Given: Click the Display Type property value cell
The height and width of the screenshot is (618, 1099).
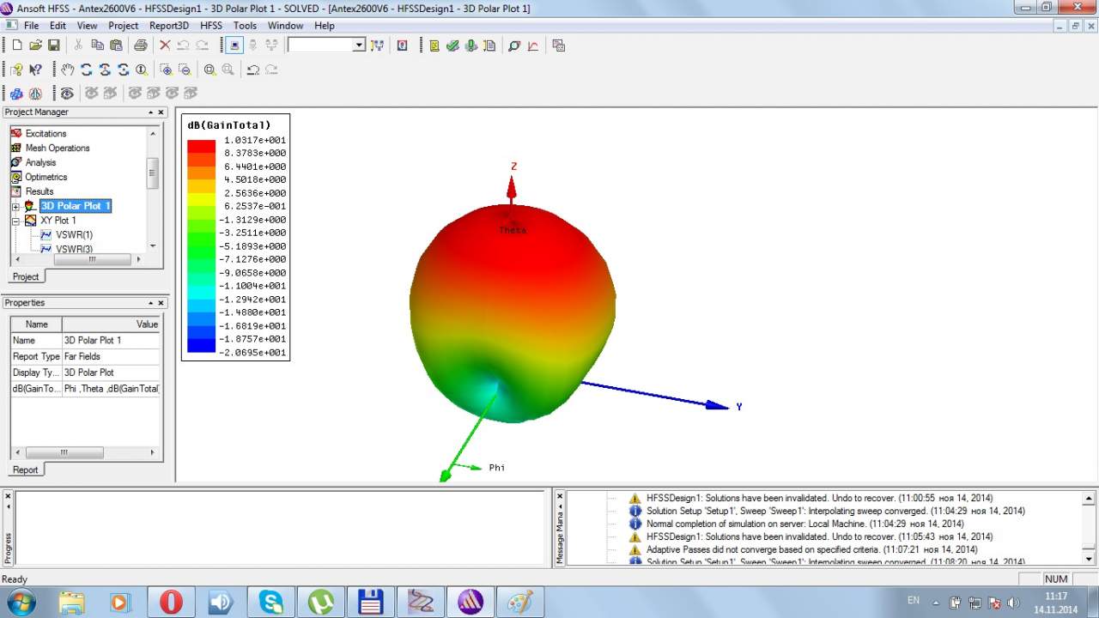Looking at the screenshot, I should click(x=112, y=373).
